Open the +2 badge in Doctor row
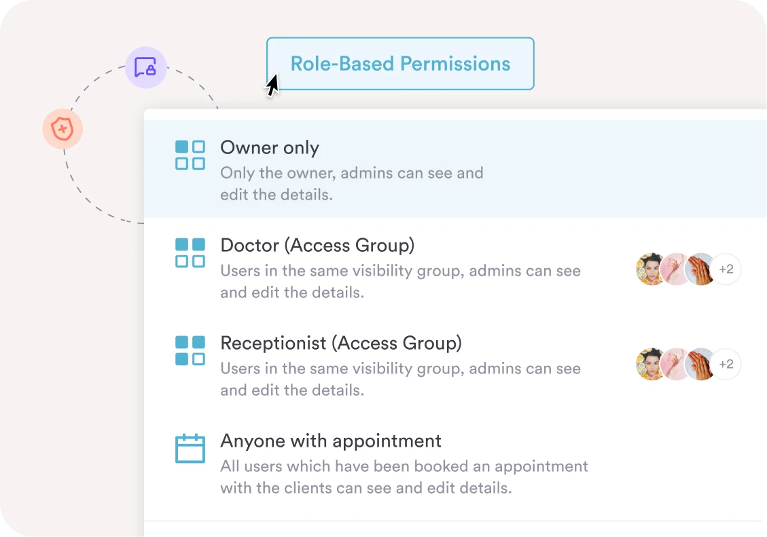The width and height of the screenshot is (767, 537). [x=726, y=270]
